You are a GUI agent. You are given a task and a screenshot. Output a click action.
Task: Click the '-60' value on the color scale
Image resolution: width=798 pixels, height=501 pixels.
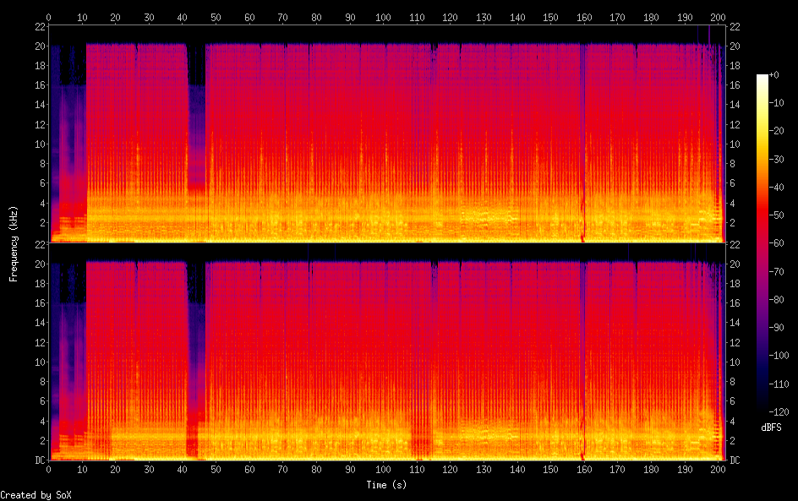(776, 243)
